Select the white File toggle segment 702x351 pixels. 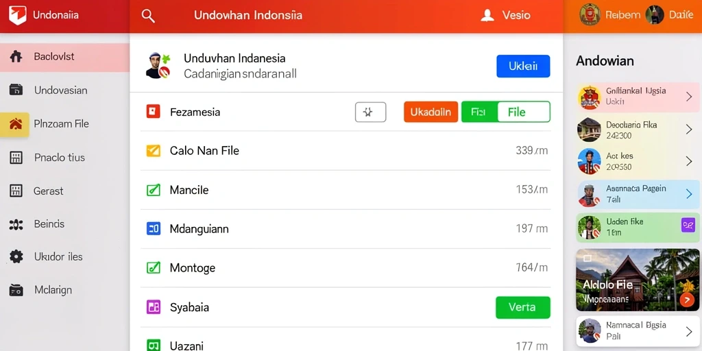523,112
